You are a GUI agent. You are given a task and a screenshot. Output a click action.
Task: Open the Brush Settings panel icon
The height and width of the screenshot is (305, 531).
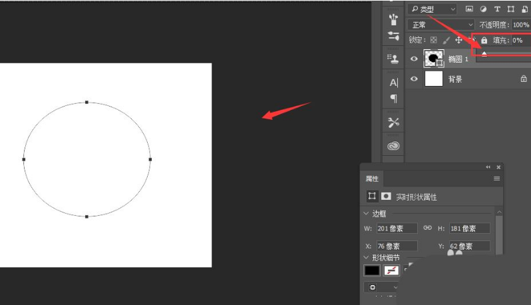(x=393, y=36)
